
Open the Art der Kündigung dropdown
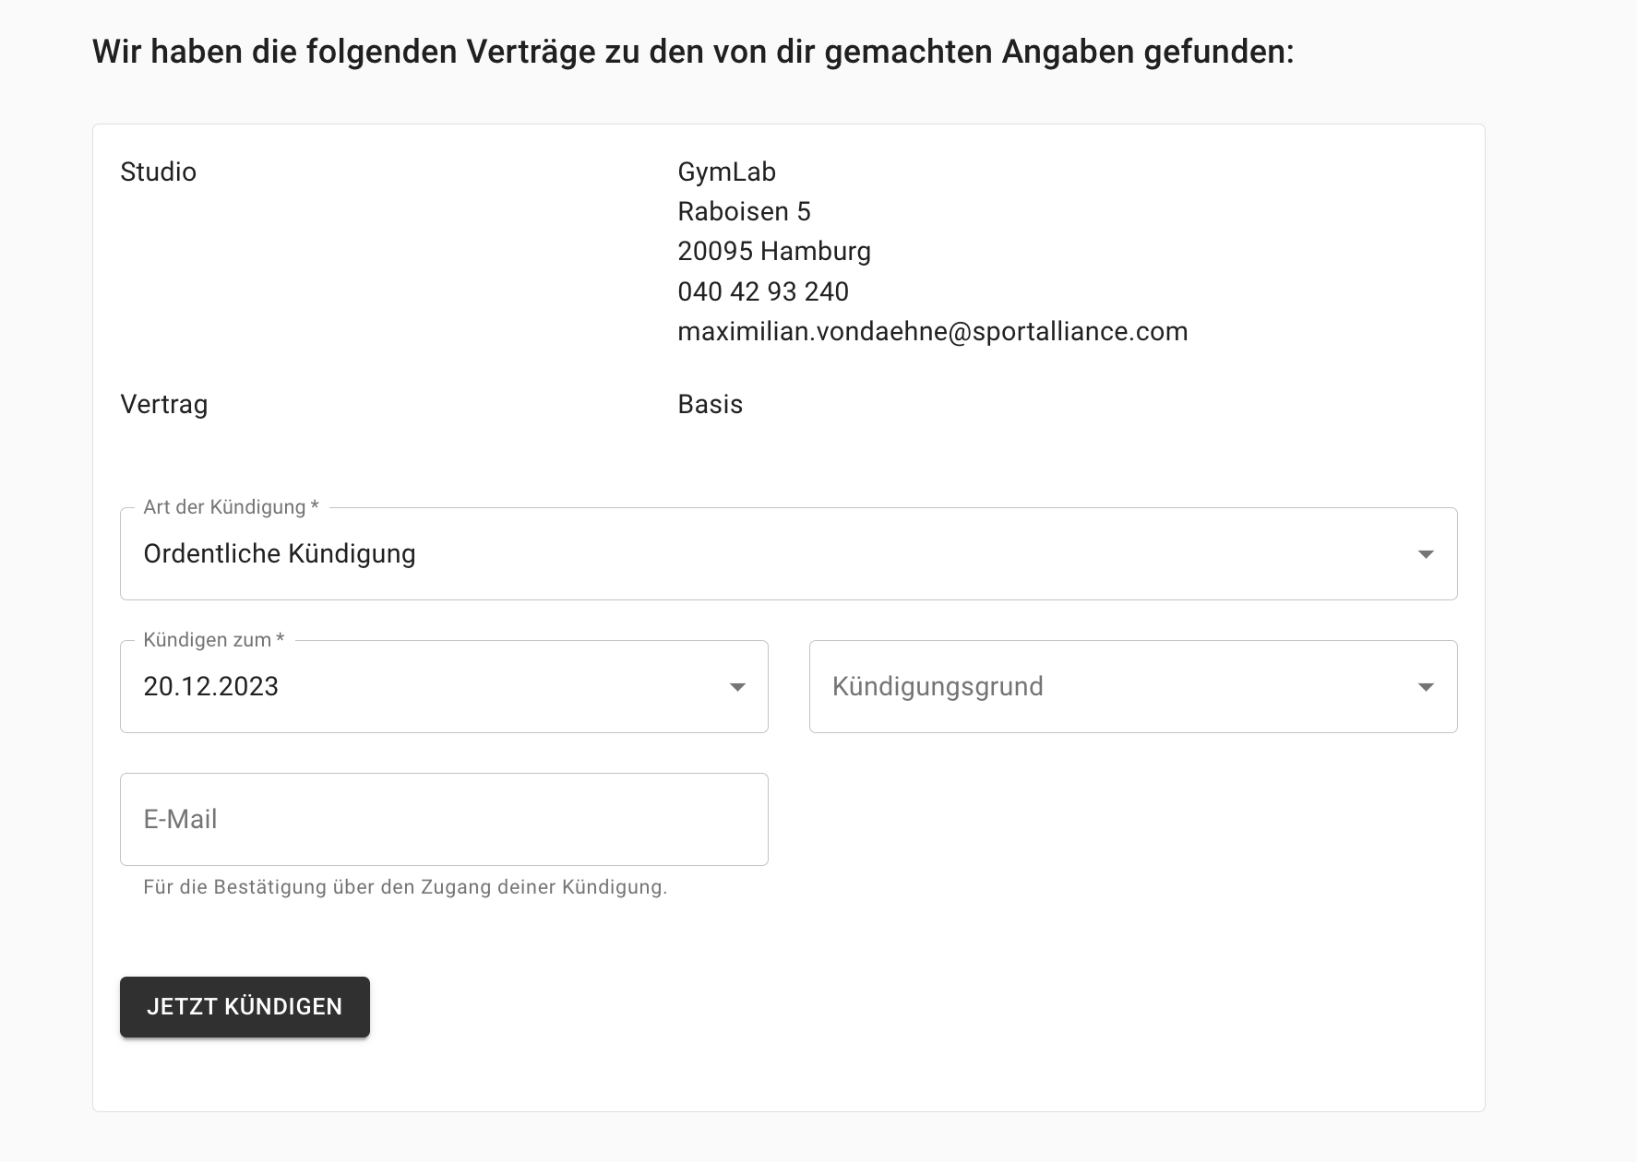pyautogui.click(x=788, y=553)
